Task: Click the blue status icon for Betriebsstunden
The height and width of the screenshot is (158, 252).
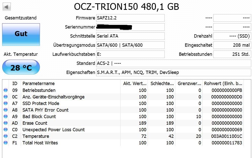Action: pos(6,90)
